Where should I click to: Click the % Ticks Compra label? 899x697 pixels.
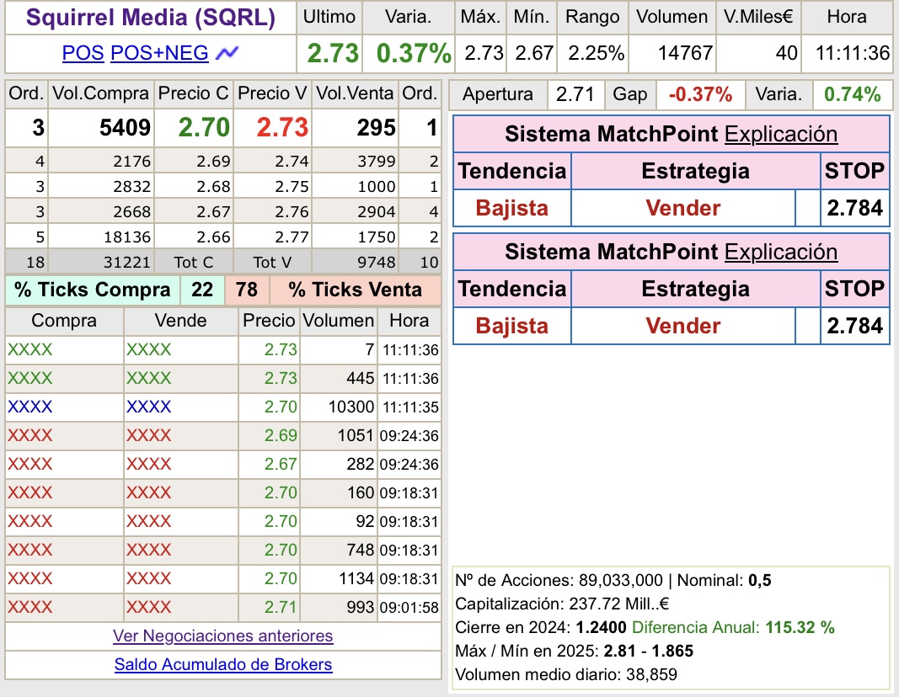92,290
